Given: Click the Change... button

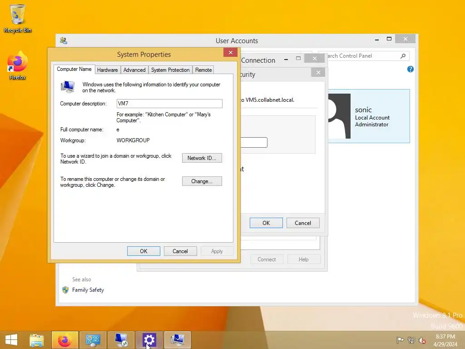Looking at the screenshot, I should (202, 181).
